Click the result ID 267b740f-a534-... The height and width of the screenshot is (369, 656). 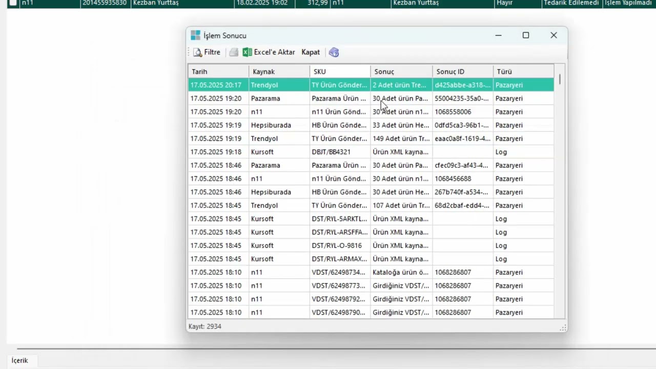pos(462,192)
